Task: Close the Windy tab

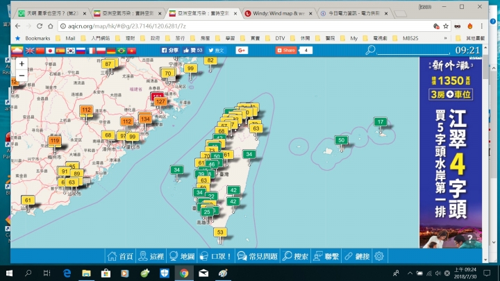Action: 310,13
